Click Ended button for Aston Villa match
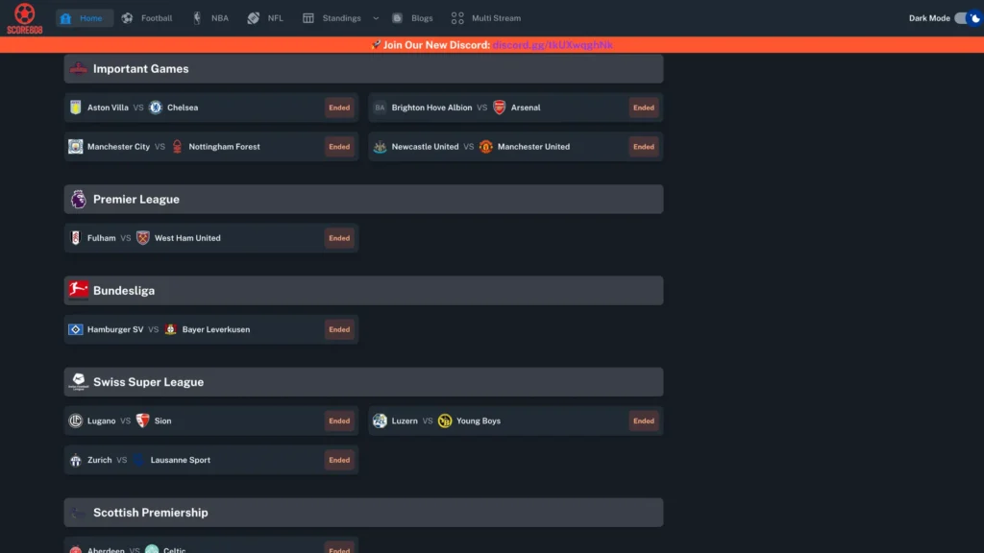This screenshot has width=984, height=553. point(339,108)
